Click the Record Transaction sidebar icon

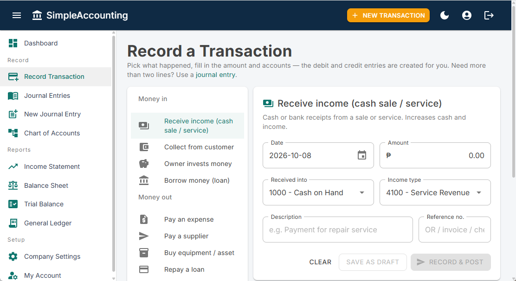[x=13, y=77]
